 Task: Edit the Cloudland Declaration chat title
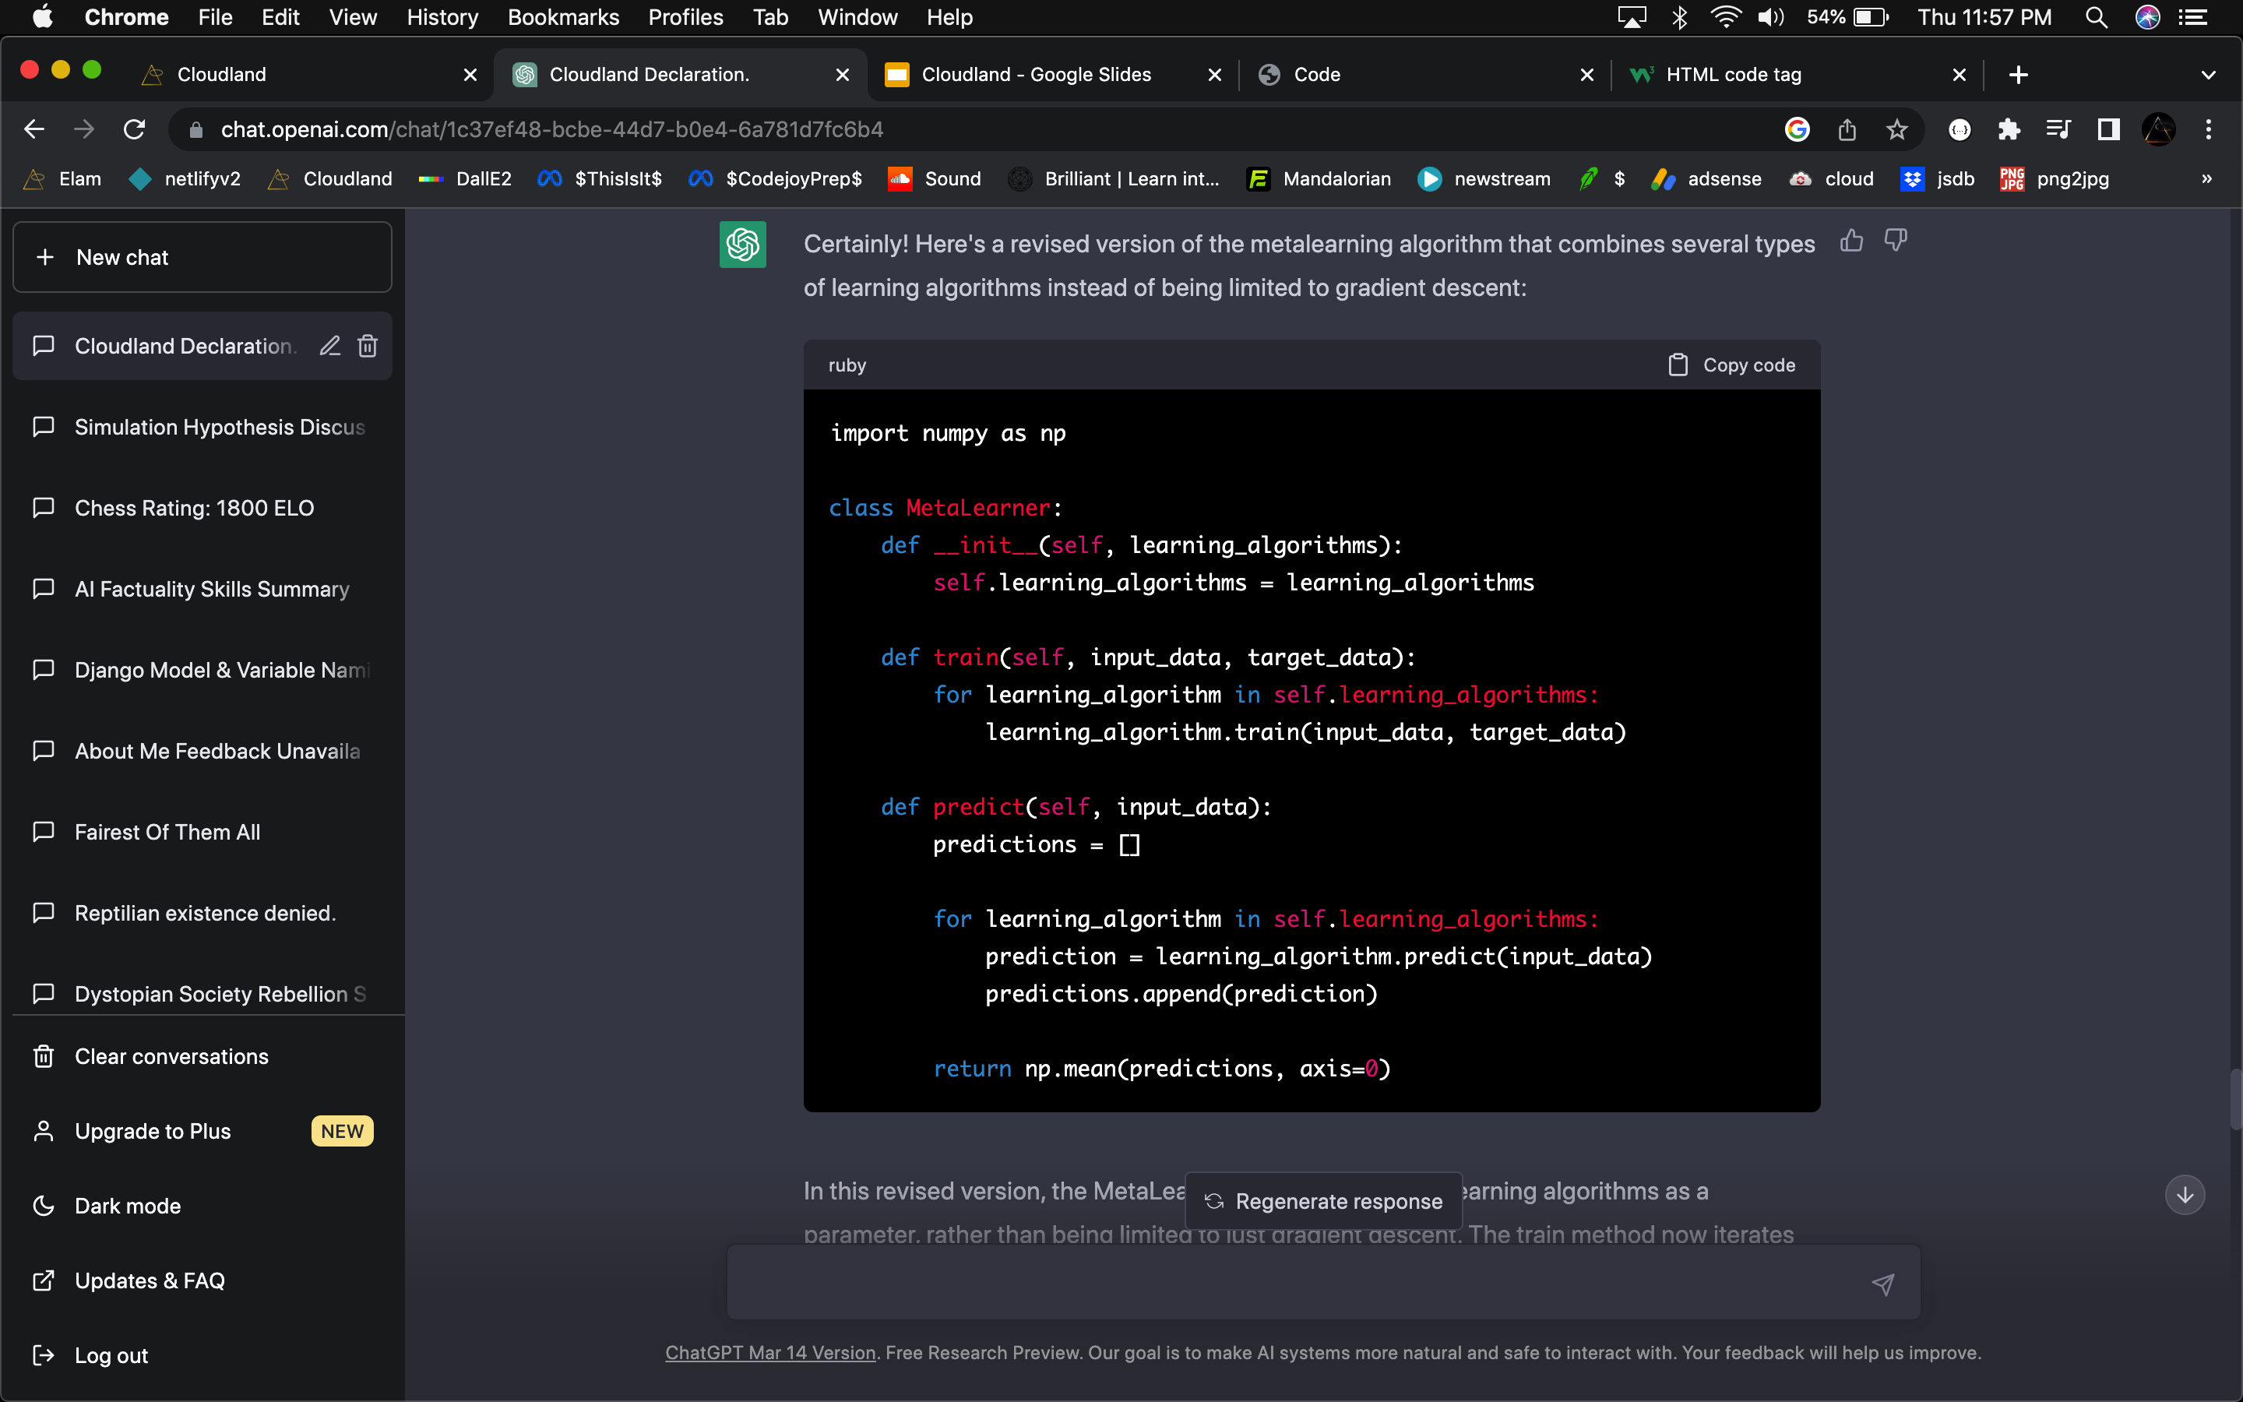coord(330,346)
